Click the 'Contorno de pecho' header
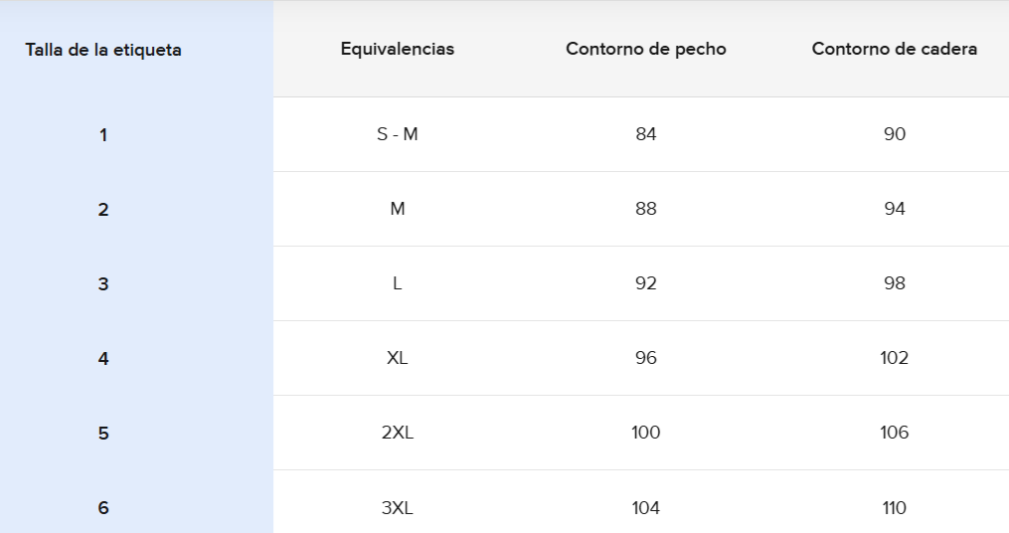 [645, 49]
